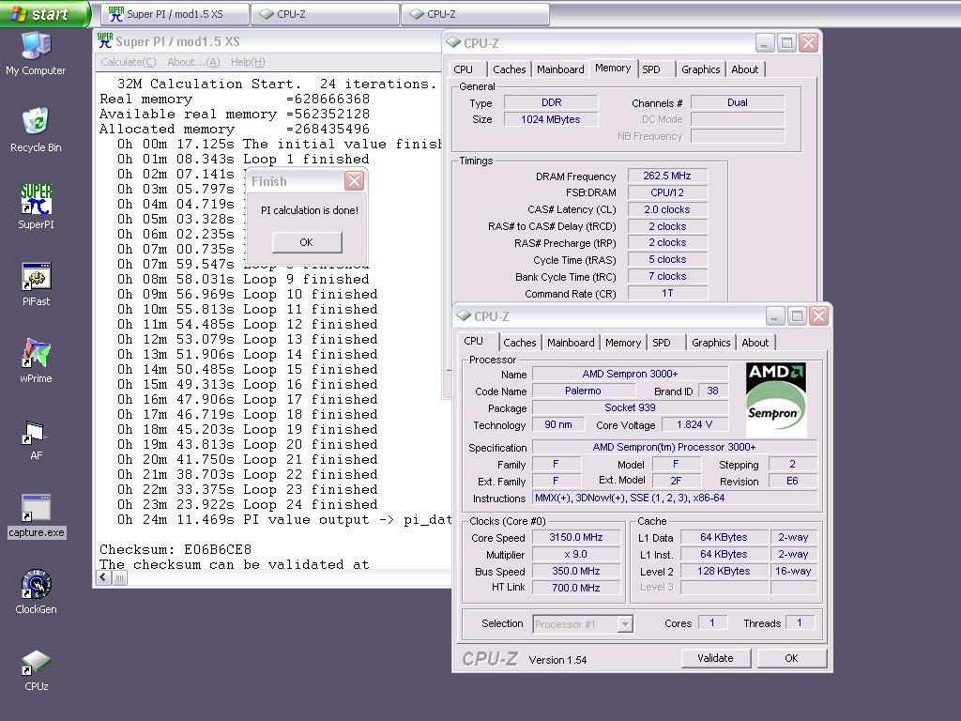Click the Multiplier x 9.0 value
Image resolution: width=961 pixels, height=721 pixels.
[576, 554]
